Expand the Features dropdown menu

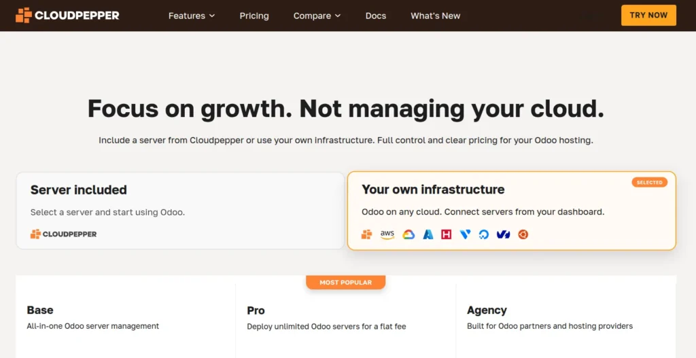[x=192, y=16]
